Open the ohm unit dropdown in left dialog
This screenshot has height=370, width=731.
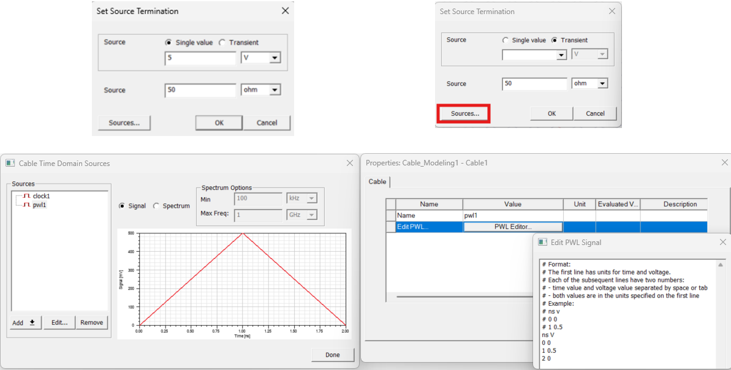click(275, 89)
